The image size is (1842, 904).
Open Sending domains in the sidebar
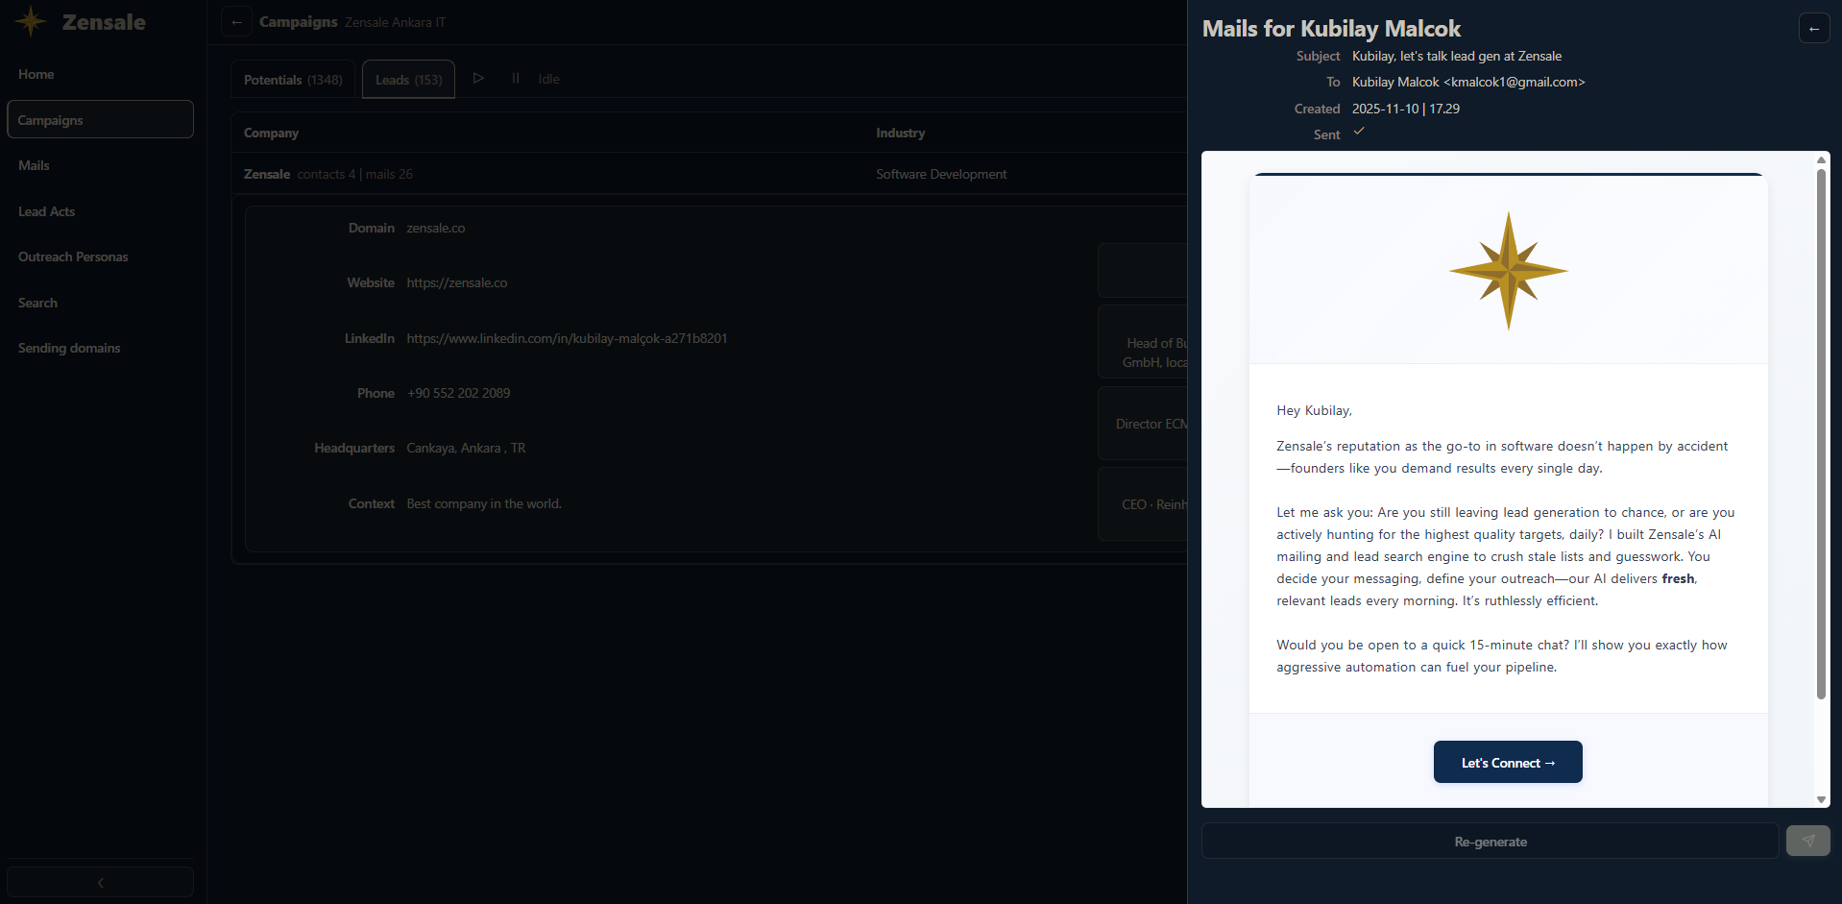point(100,348)
